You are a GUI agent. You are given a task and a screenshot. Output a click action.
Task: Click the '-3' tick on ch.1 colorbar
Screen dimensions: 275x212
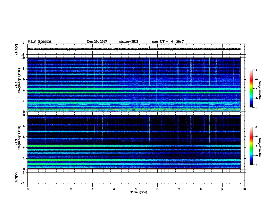(x=256, y=70)
